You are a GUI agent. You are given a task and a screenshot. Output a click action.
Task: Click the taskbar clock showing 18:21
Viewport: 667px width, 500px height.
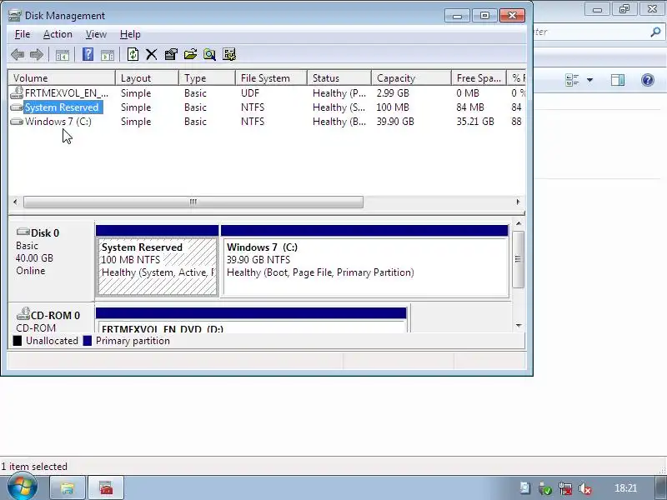tap(625, 488)
